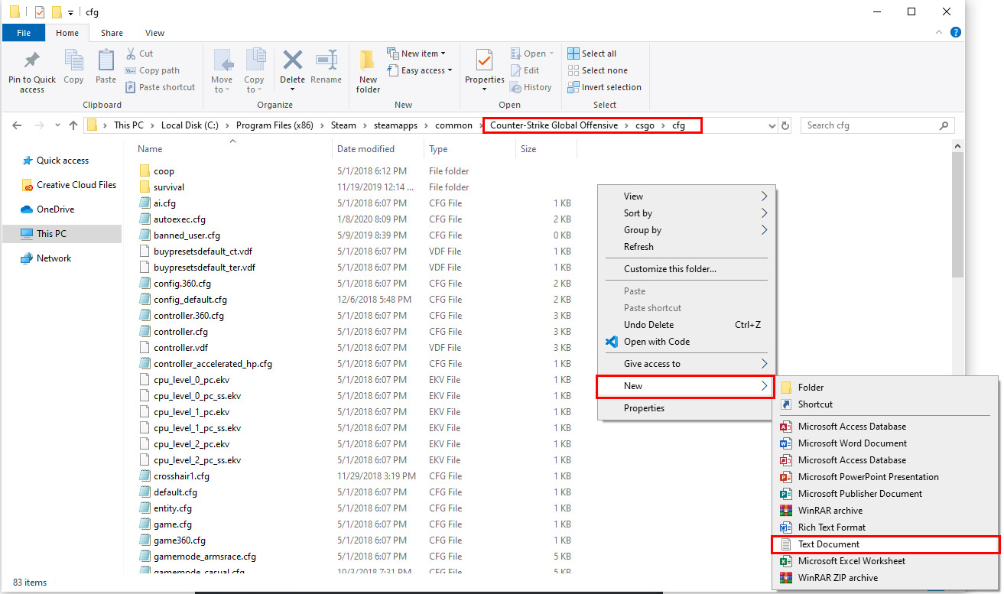Create a new Microsoft Excel Worksheet

(885, 561)
